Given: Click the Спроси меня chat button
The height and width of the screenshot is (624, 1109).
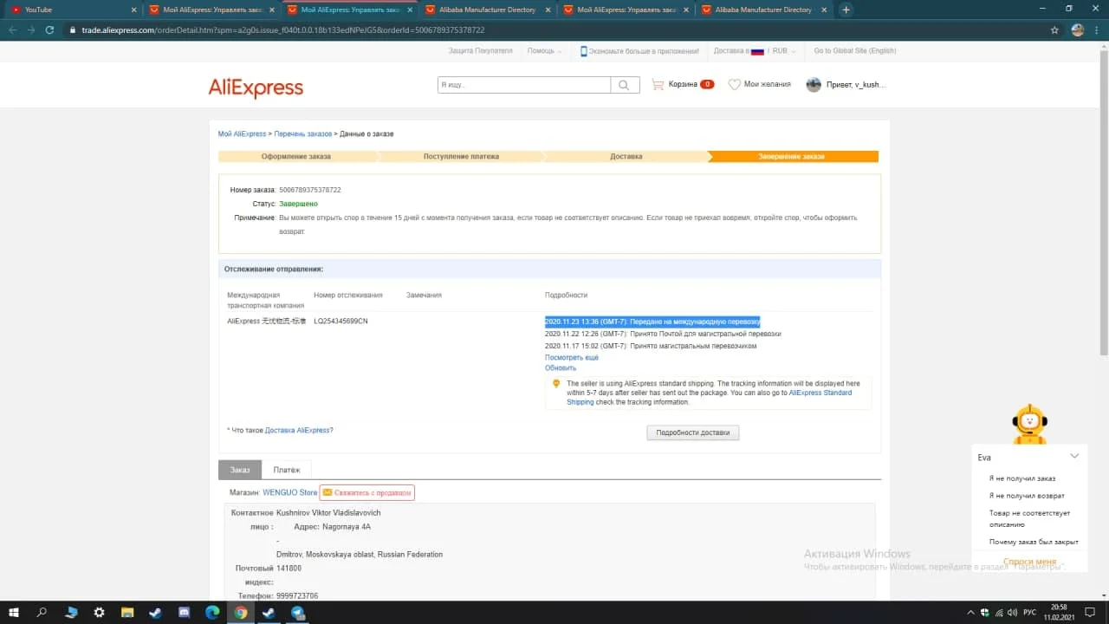Looking at the screenshot, I should pyautogui.click(x=1029, y=562).
